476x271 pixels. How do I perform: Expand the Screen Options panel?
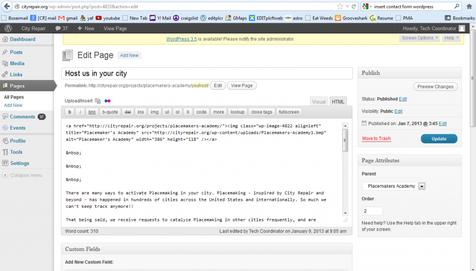tap(419, 38)
